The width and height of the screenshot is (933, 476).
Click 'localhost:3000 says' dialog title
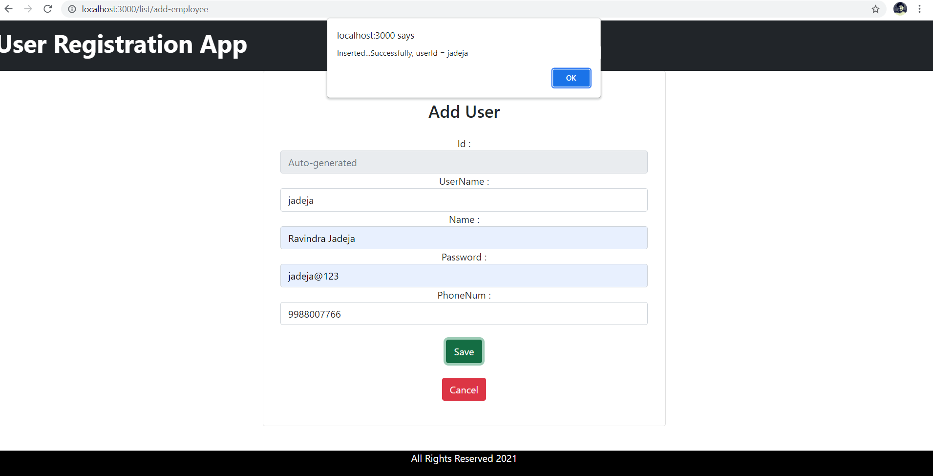coord(376,35)
